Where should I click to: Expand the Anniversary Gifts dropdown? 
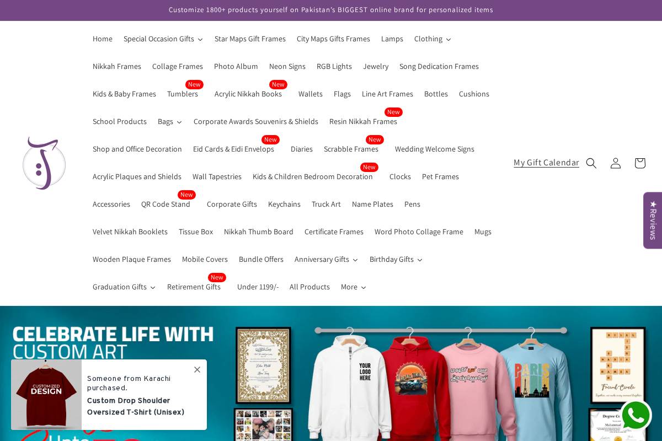326,259
